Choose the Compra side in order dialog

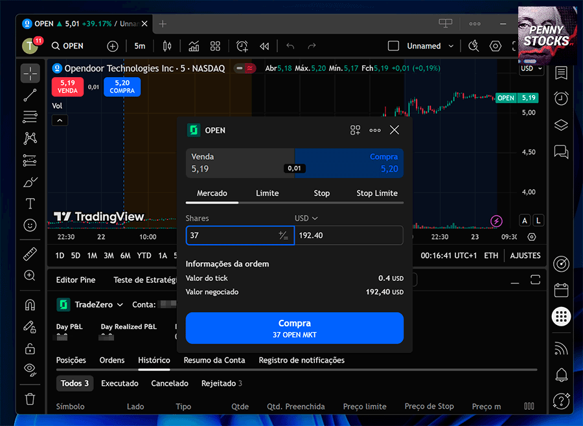[349, 163]
